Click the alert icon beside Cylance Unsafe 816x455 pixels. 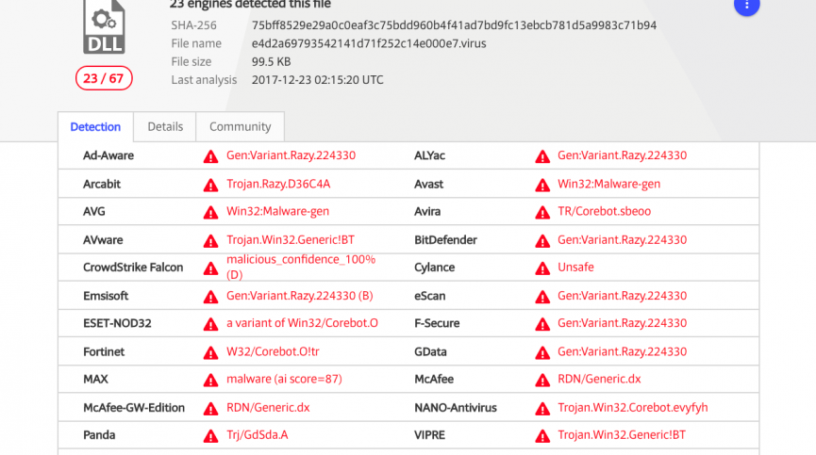point(542,268)
